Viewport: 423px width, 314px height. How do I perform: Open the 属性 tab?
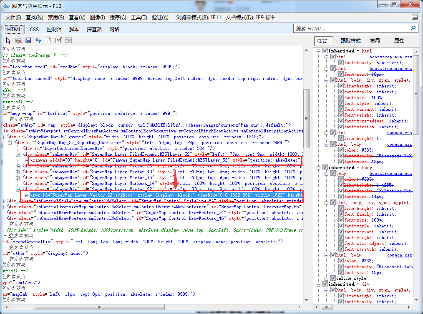pos(399,41)
